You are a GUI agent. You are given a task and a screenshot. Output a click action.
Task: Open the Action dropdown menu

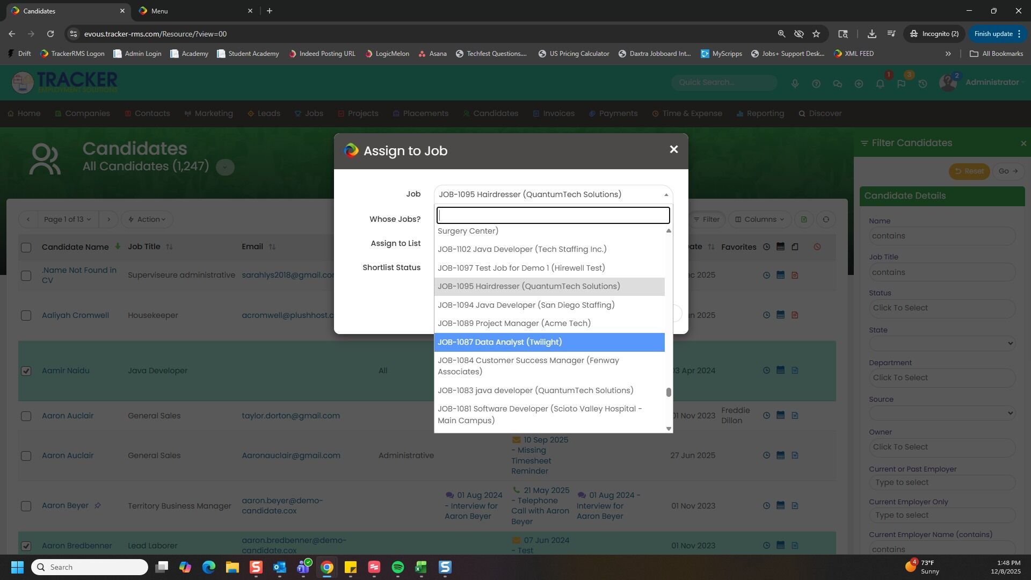tap(147, 219)
